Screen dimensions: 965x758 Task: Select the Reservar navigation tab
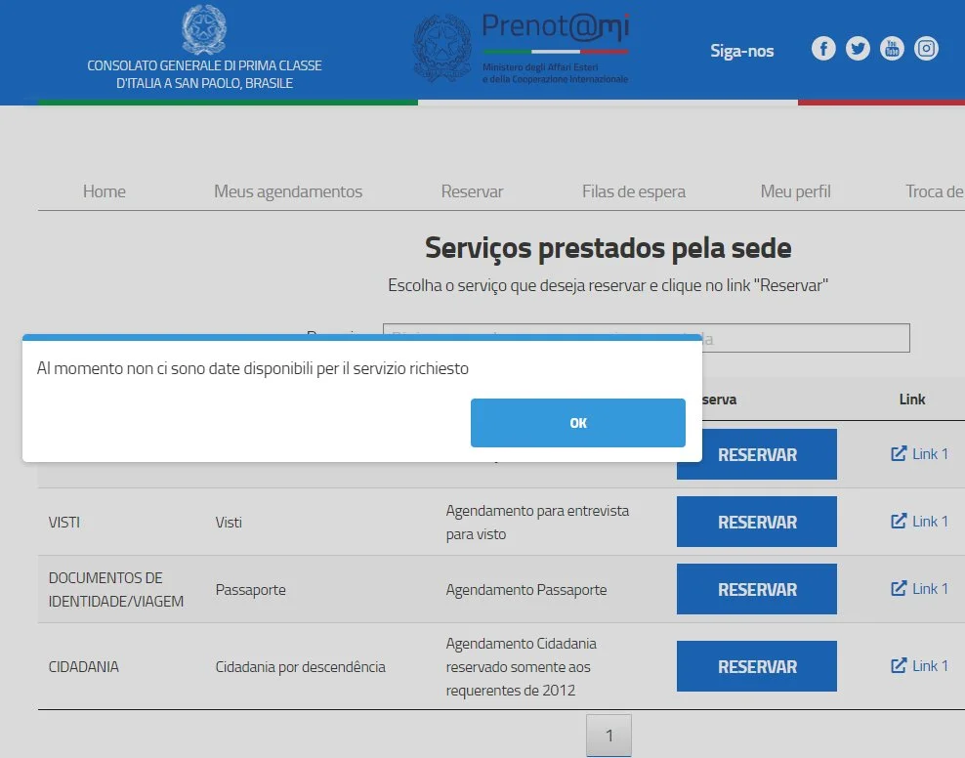coord(472,191)
